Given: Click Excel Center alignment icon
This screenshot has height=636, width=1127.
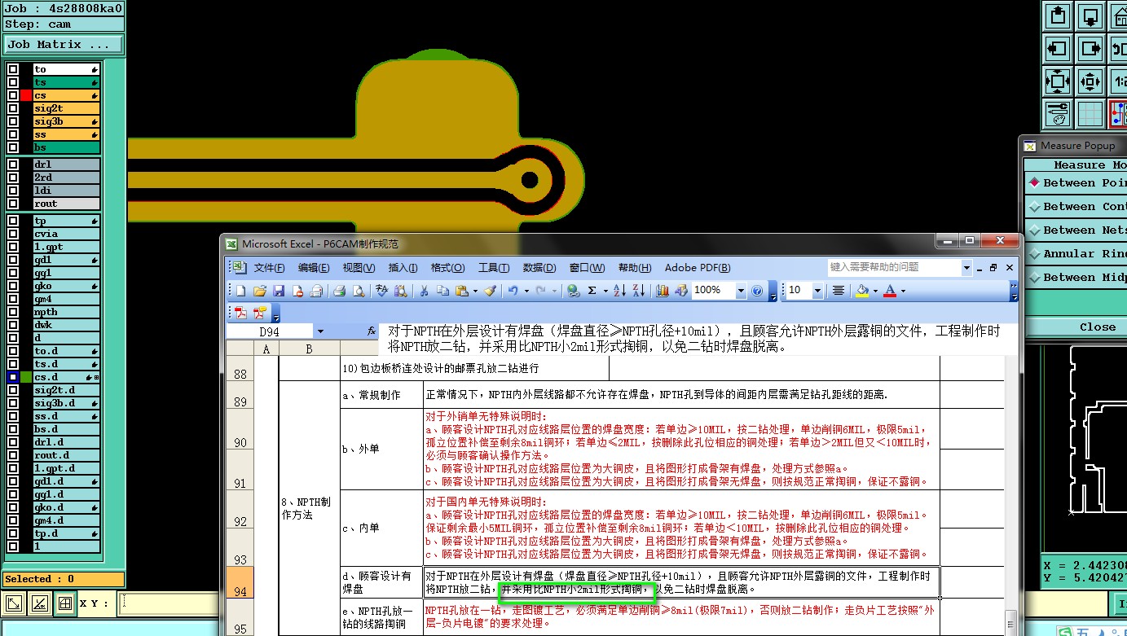Looking at the screenshot, I should pos(838,291).
